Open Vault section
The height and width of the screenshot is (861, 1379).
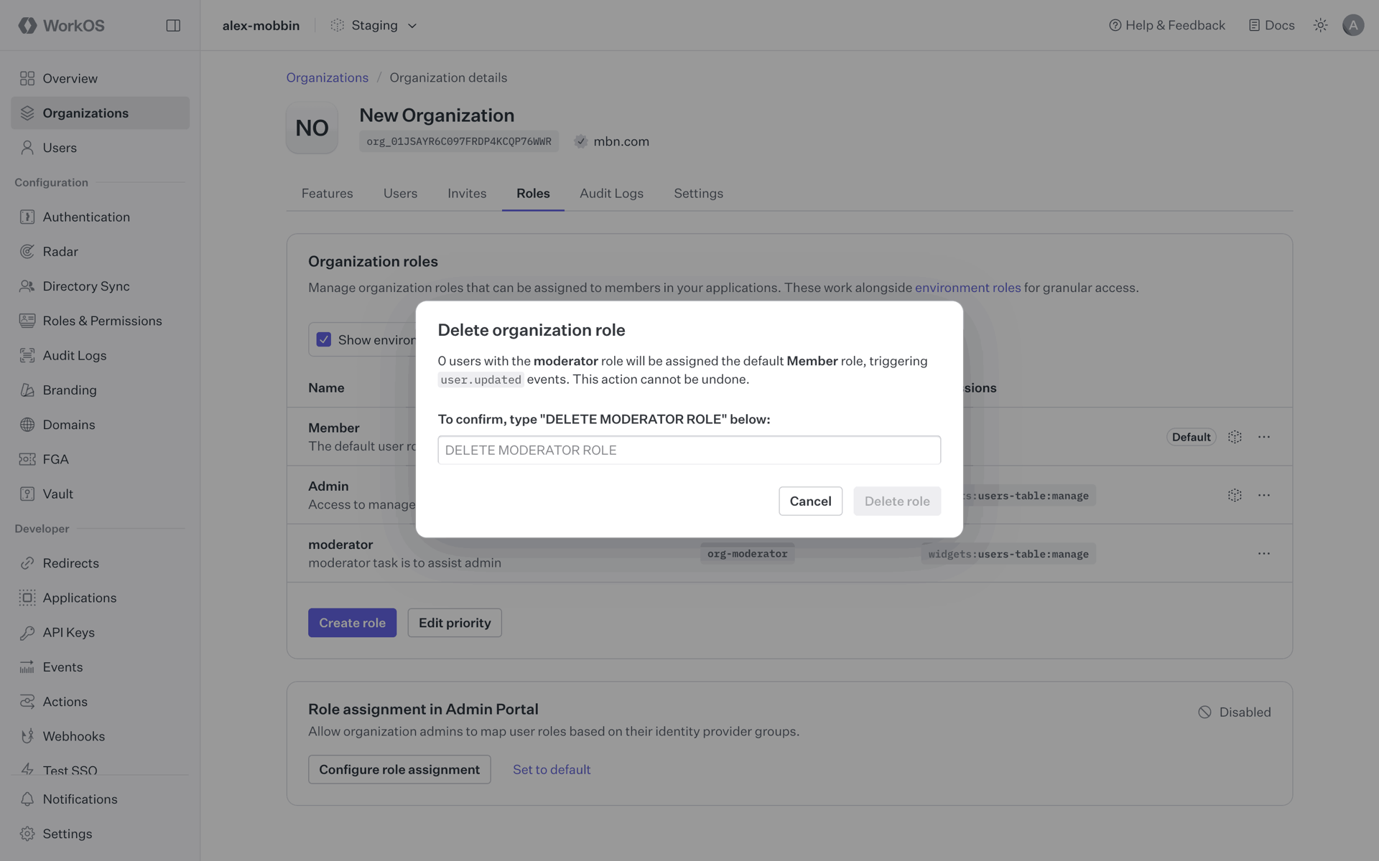[x=100, y=494]
